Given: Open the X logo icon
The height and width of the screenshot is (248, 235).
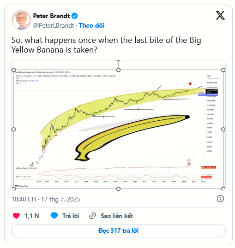Looking at the screenshot, I should click(220, 15).
